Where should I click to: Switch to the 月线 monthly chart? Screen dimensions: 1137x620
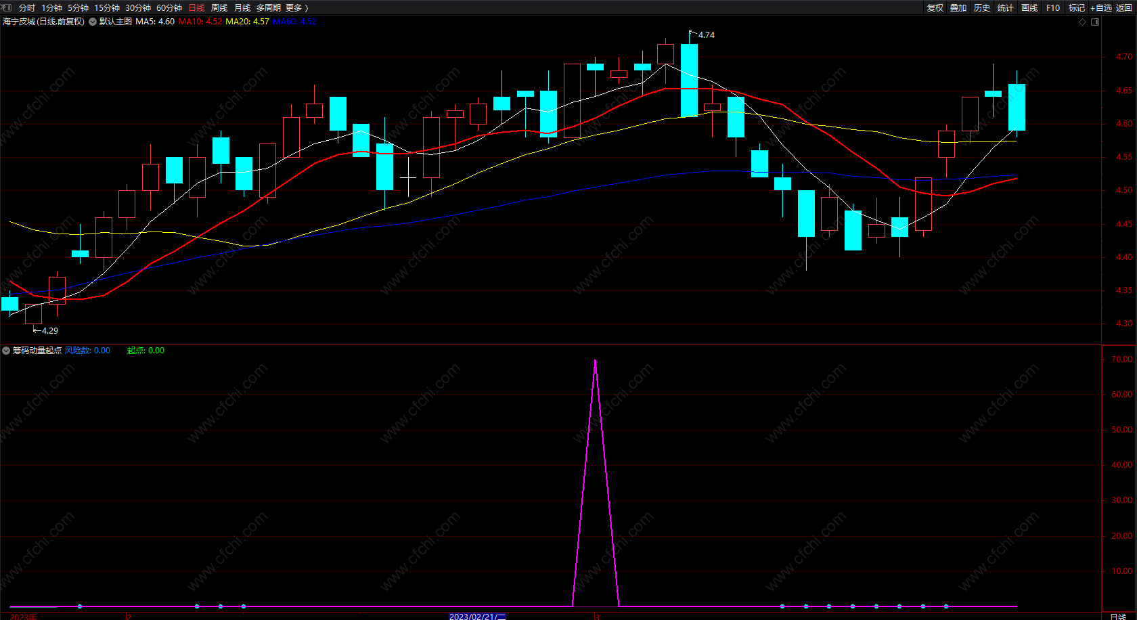(242, 7)
